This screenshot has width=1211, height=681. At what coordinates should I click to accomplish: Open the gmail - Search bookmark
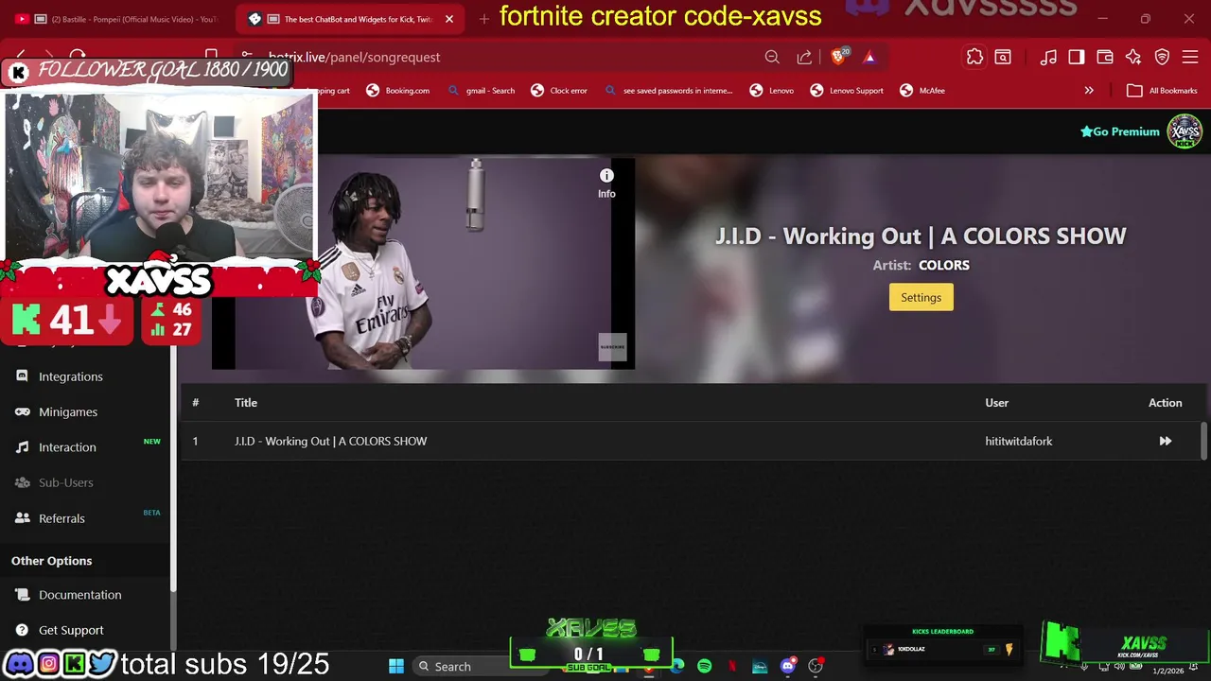(x=483, y=91)
